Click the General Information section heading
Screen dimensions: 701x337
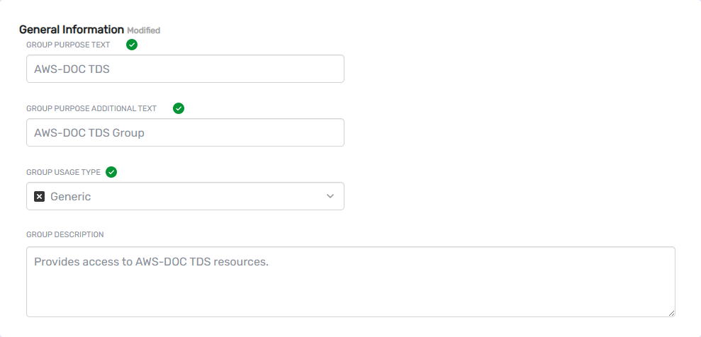click(72, 30)
